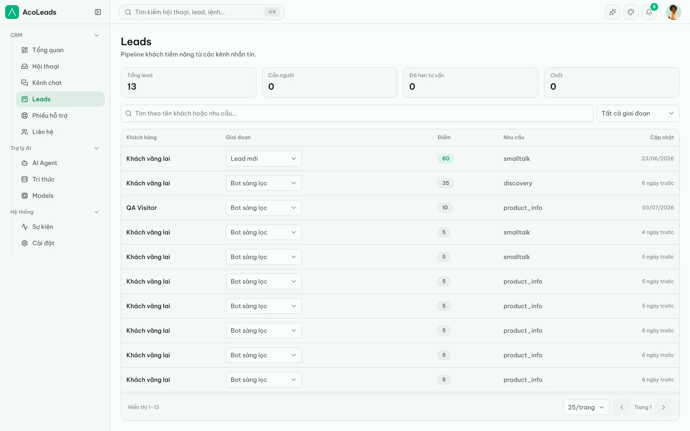Open Tổng quan in the sidebar

(60, 50)
